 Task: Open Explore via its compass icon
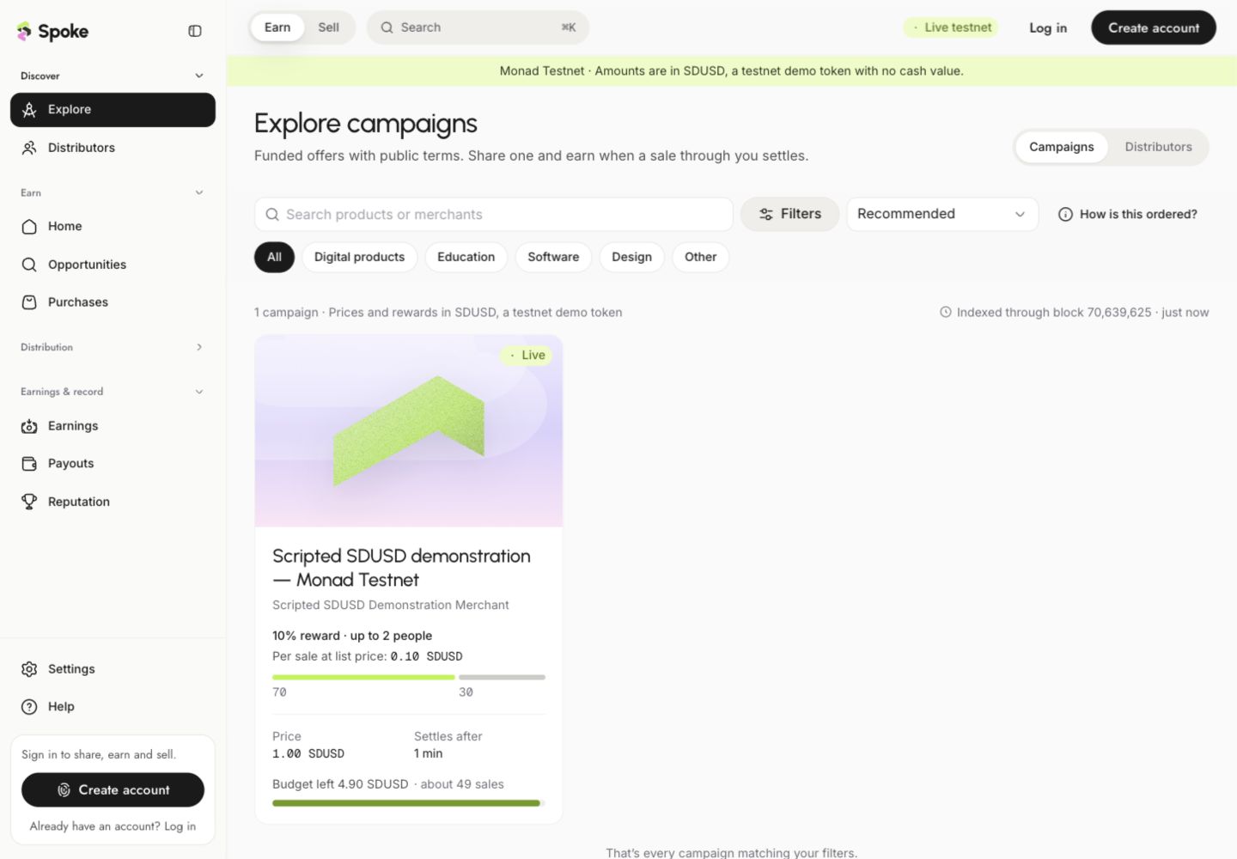29,110
